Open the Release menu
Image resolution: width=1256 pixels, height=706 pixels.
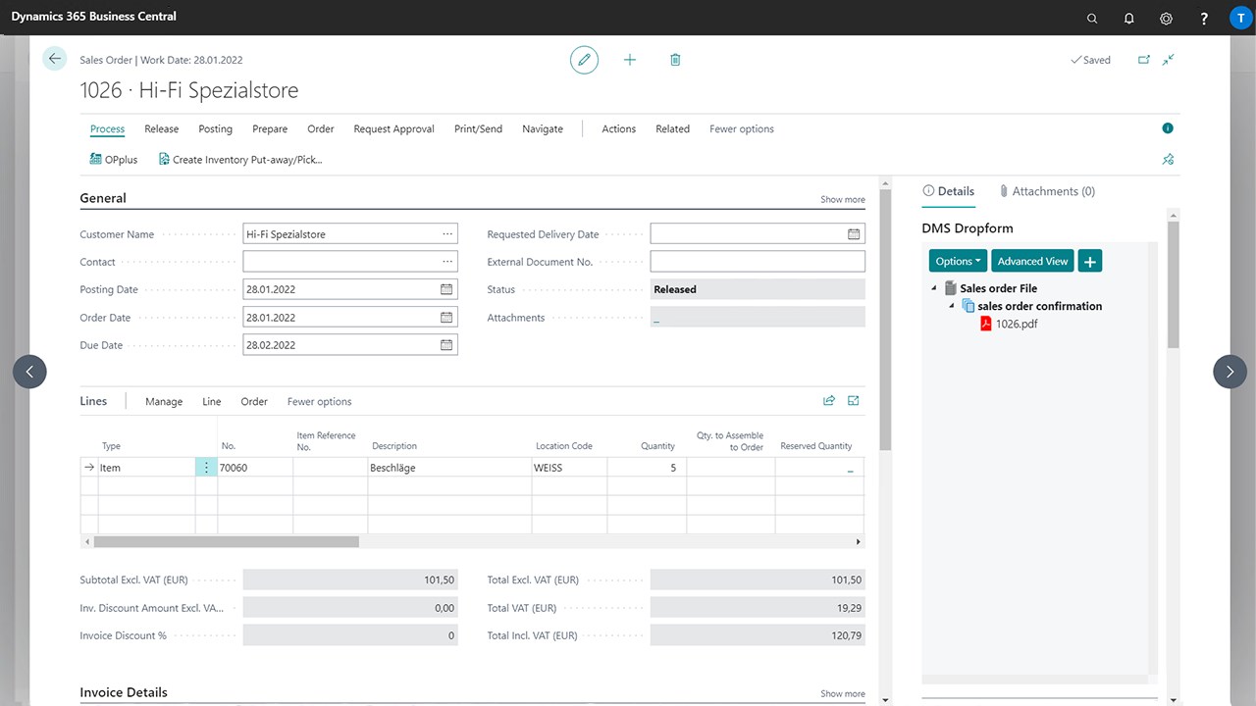pyautogui.click(x=162, y=128)
